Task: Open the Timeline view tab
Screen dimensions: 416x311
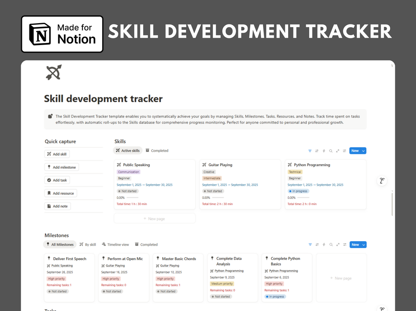Action: point(115,244)
